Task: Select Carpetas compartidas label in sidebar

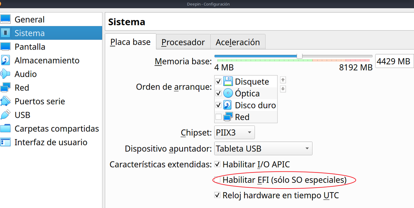Action: tap(57, 128)
